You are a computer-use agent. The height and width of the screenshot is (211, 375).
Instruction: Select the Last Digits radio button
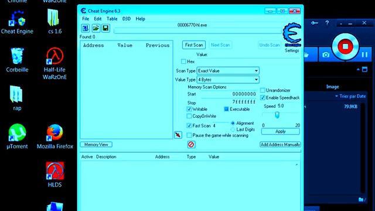tap(233, 130)
